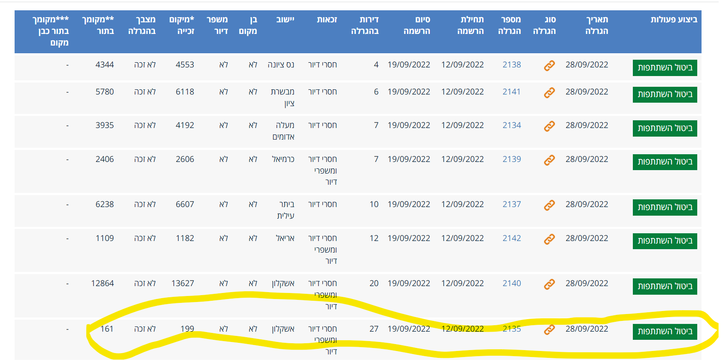This screenshot has height=360, width=723.
Task: Cancel participation for the נס ציונה lottery
Action: 665,68
